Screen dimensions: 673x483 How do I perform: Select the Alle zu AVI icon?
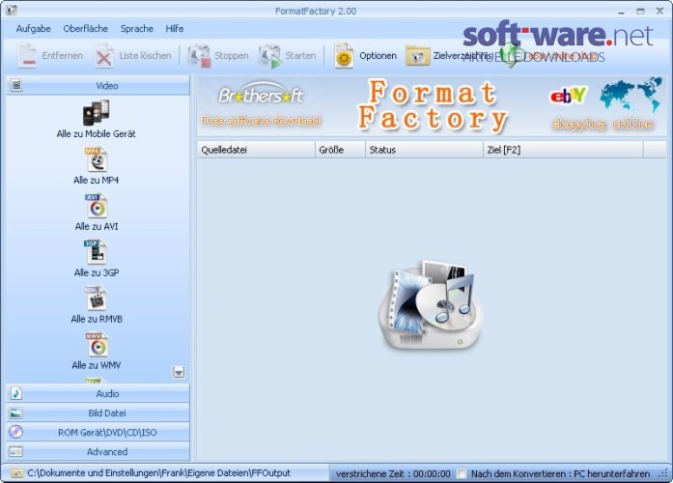pyautogui.click(x=97, y=206)
